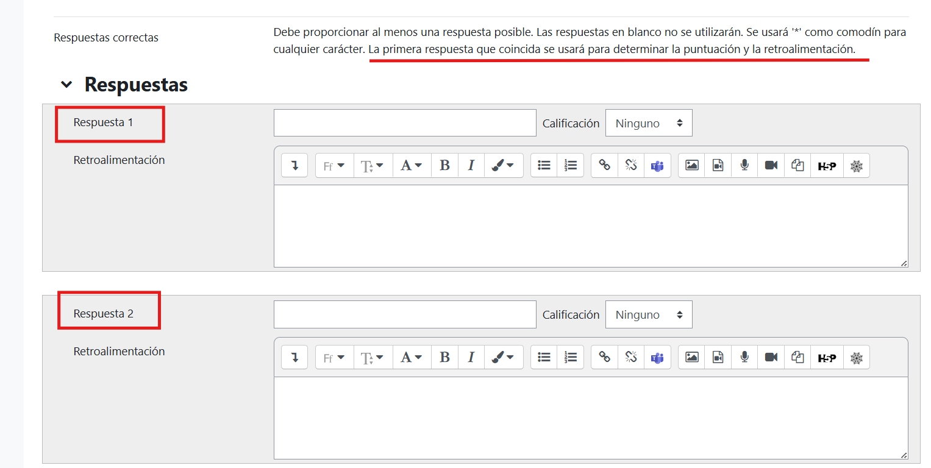Open Calificación dropdown for Respuesta 1
The height and width of the screenshot is (468, 931).
649,123
